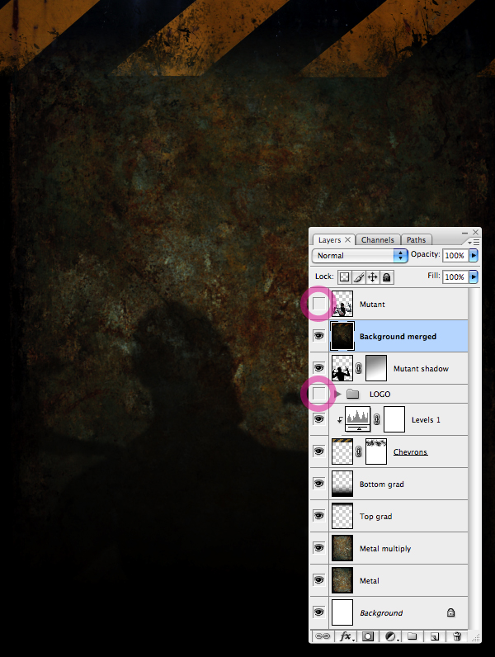This screenshot has height=657, width=495.
Task: Create a new group folder
Action: [412, 636]
